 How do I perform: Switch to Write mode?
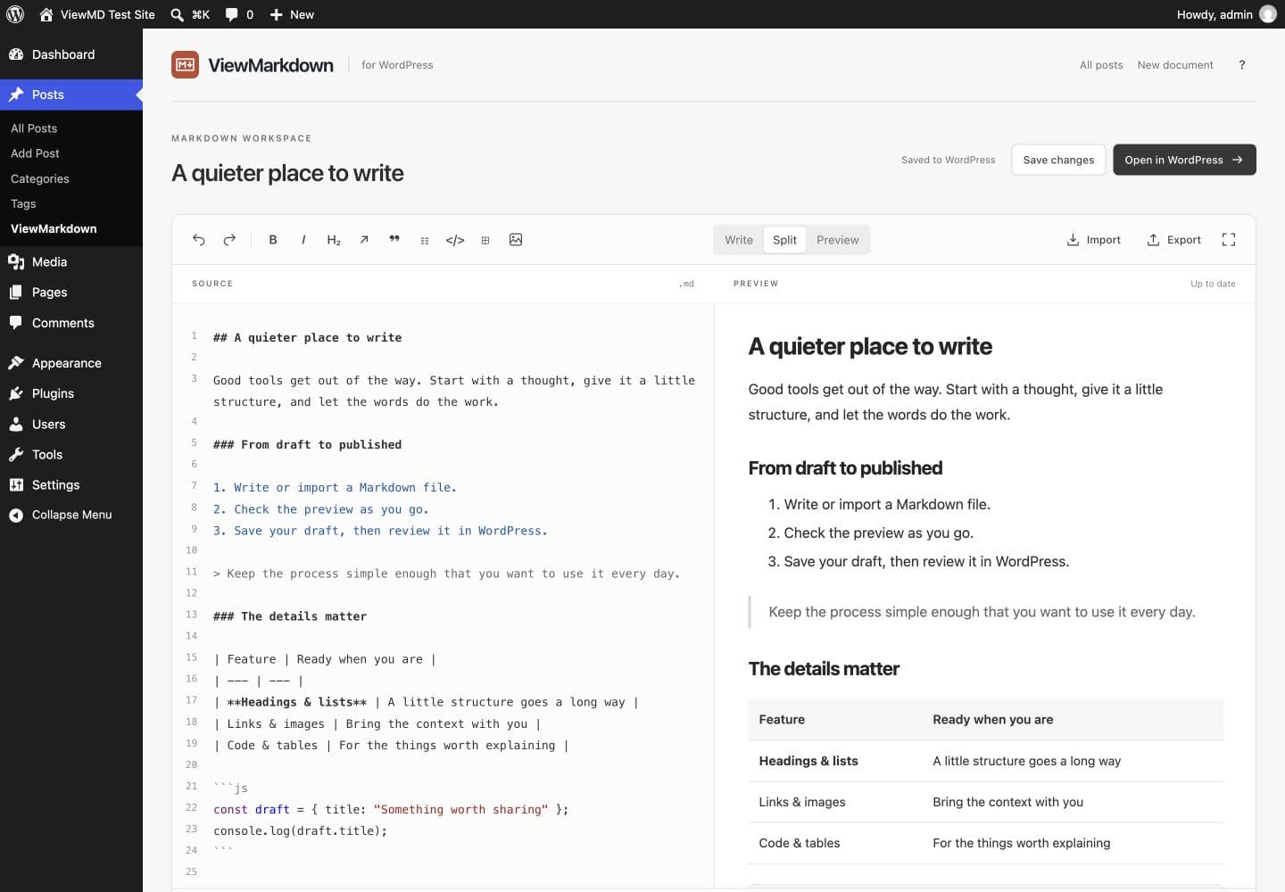[739, 240]
